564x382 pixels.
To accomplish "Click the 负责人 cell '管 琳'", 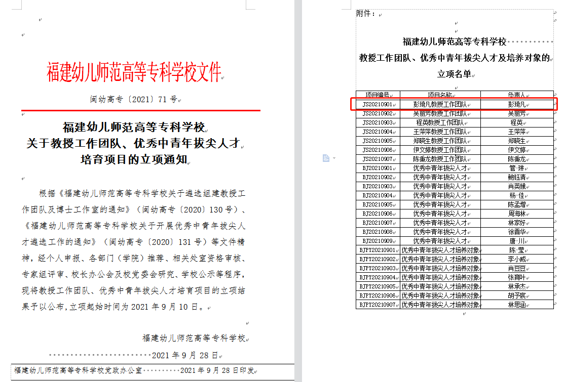I will (x=517, y=168).
